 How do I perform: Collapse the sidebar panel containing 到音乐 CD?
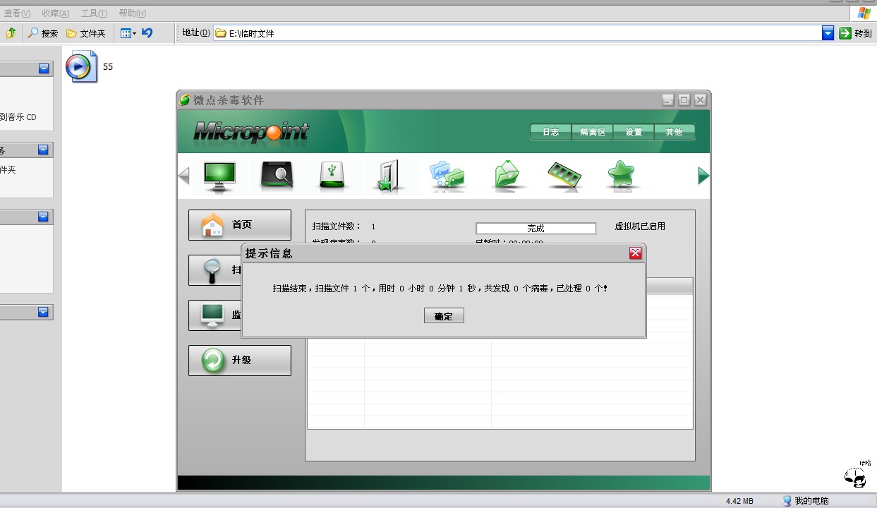click(x=44, y=68)
